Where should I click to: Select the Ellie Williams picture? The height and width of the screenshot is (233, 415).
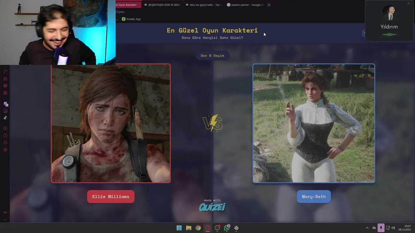click(x=111, y=123)
